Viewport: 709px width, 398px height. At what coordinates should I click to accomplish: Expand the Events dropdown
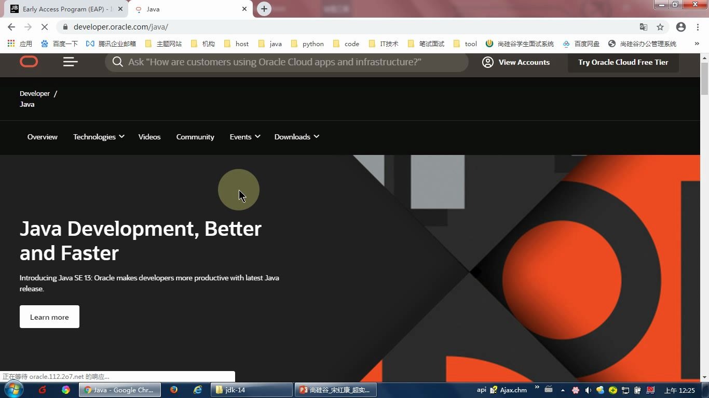click(x=245, y=137)
